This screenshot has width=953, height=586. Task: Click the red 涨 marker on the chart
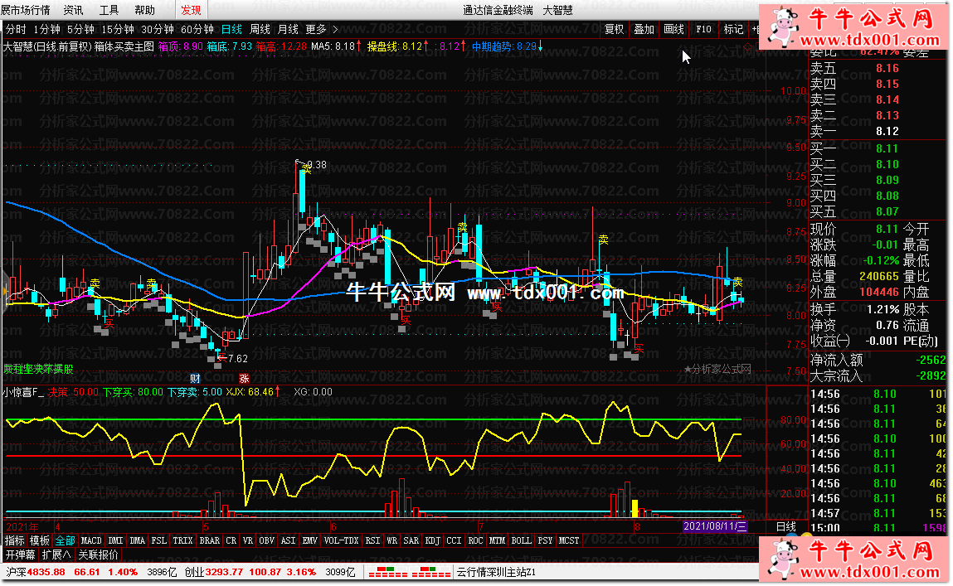click(244, 378)
